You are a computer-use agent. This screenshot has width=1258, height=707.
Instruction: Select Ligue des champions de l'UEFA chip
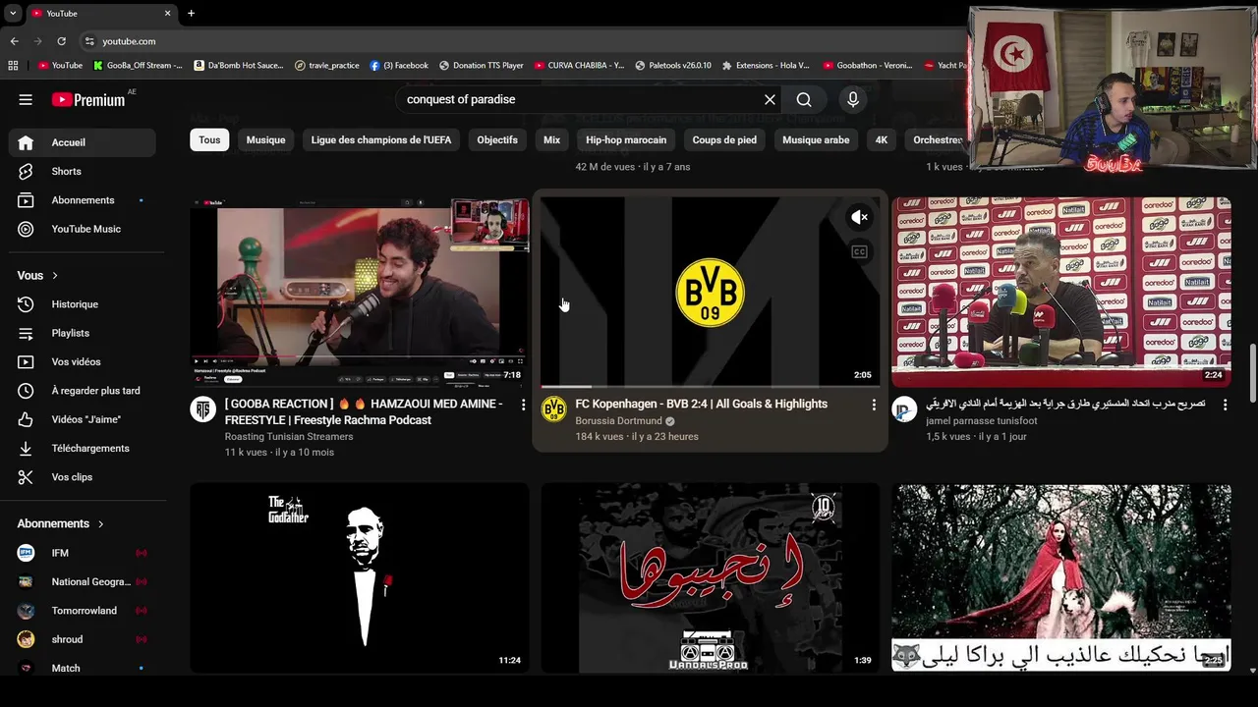tap(381, 140)
